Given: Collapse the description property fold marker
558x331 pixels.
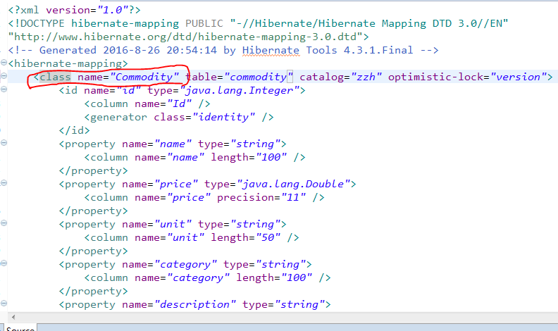Looking at the screenshot, I should point(4,304).
